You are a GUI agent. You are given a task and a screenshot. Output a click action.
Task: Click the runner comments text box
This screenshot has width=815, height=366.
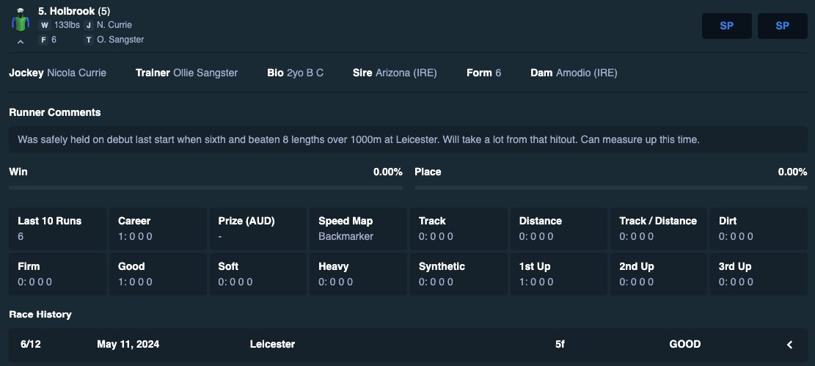(x=408, y=139)
